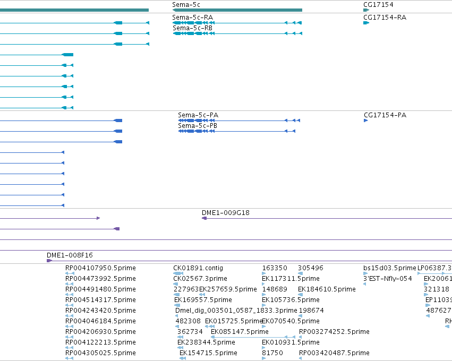Click the RP004206930.5prime label
452x361 pixels.
[x=100, y=332]
